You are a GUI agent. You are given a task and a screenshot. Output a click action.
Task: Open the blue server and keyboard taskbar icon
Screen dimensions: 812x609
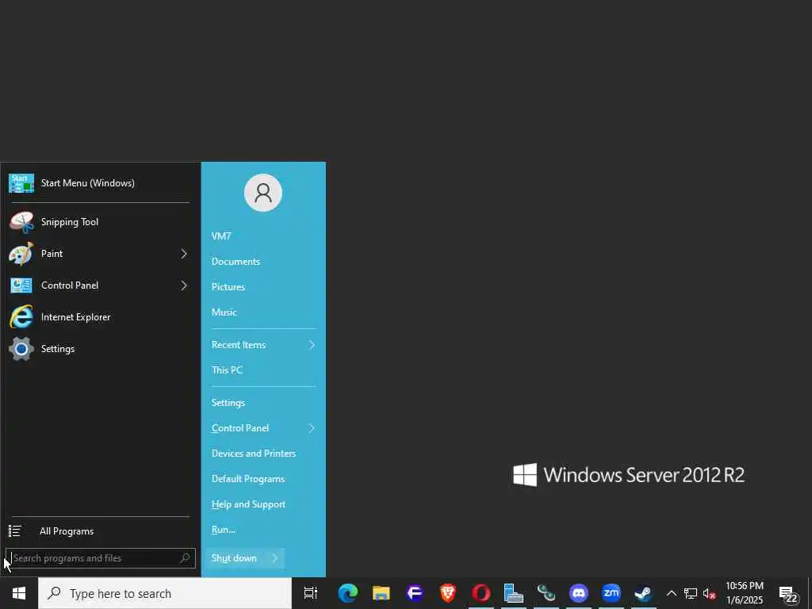[x=513, y=593]
